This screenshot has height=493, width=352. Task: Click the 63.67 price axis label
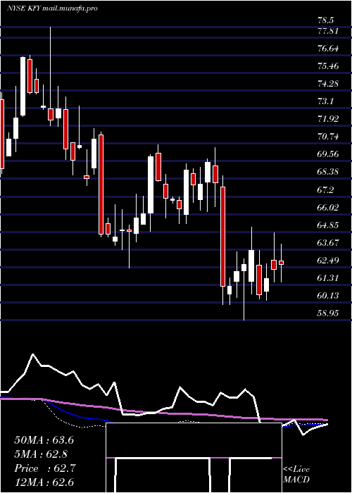click(x=328, y=242)
